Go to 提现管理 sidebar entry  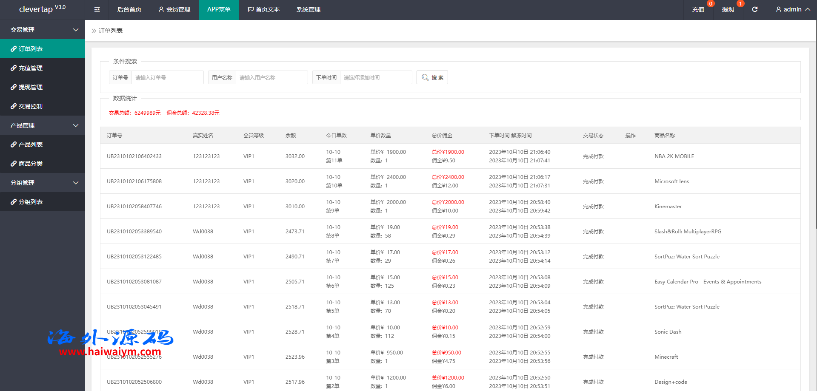[x=31, y=87]
